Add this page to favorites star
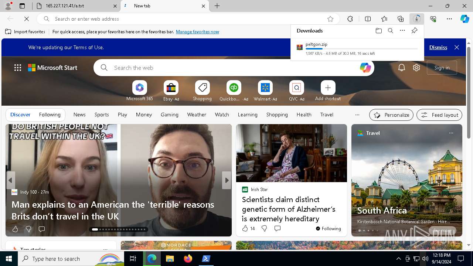The width and height of the screenshot is (473, 266). pos(330,19)
